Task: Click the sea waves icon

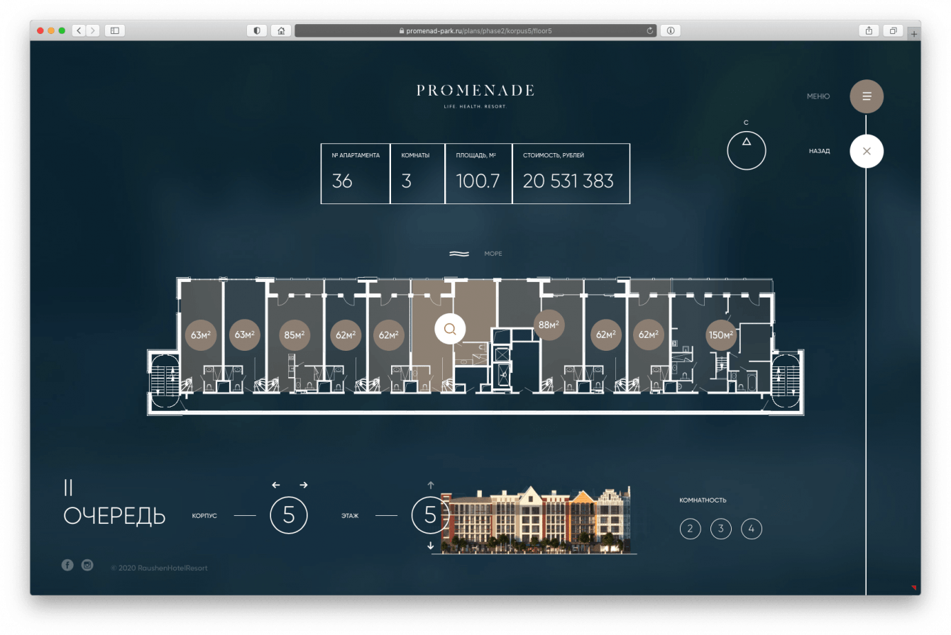Action: (x=459, y=254)
